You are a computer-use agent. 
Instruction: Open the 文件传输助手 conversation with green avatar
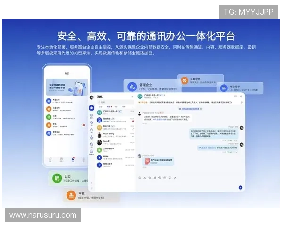click(x=116, y=150)
